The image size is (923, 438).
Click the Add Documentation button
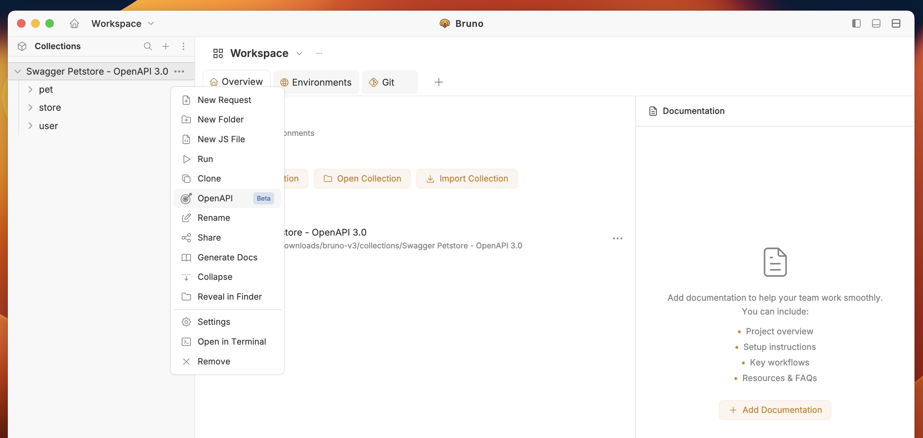(775, 410)
